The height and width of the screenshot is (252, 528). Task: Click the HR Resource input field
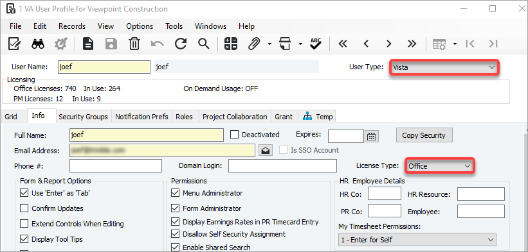[x=481, y=194]
